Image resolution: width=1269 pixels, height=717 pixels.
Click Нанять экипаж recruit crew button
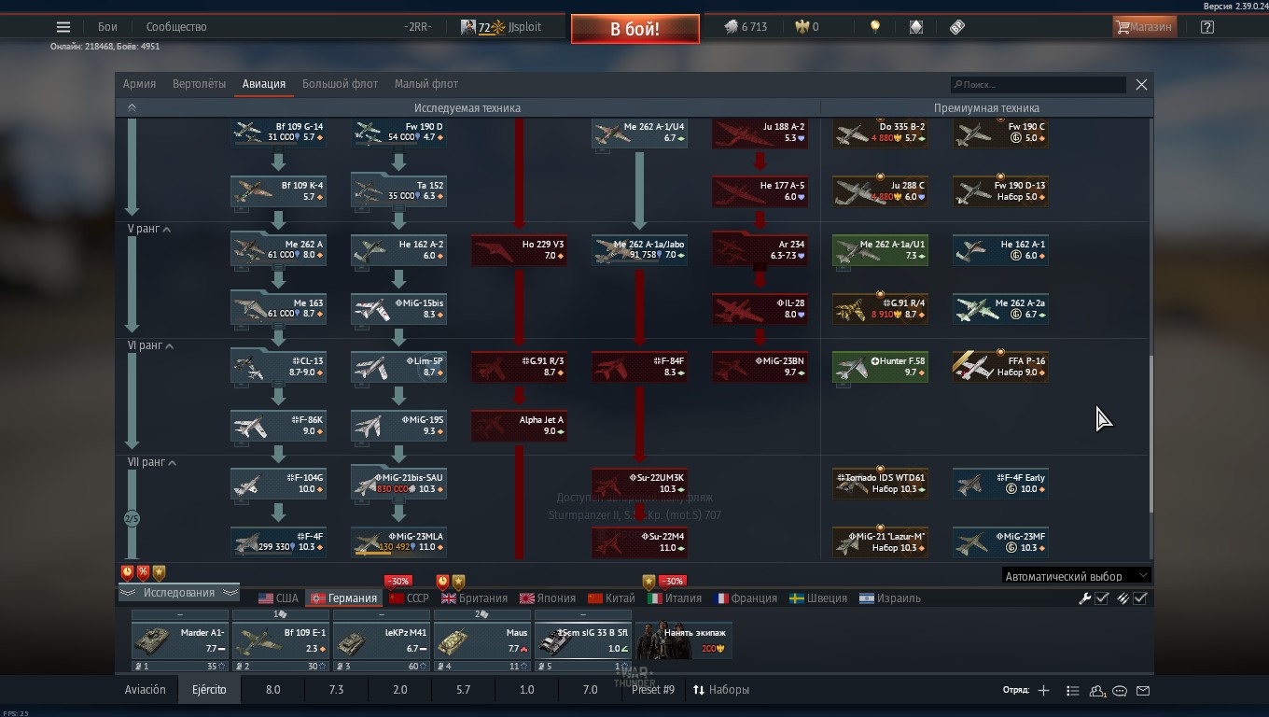684,640
